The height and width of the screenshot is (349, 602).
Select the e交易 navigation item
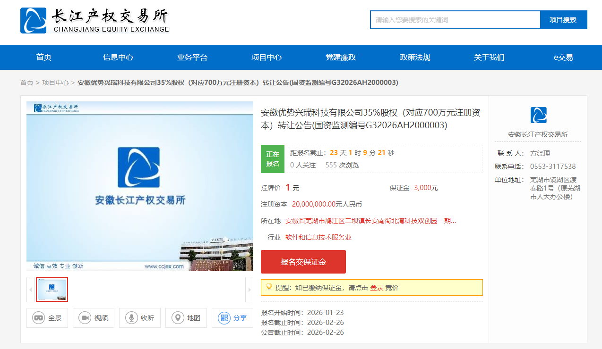(563, 58)
